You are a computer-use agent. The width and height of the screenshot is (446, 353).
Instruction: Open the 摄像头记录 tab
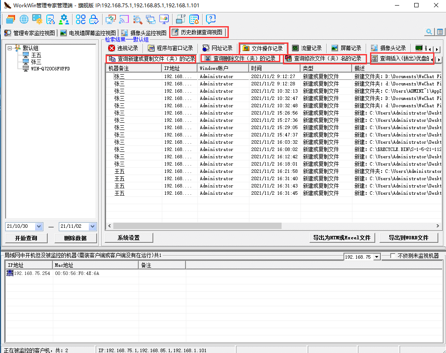click(x=388, y=48)
